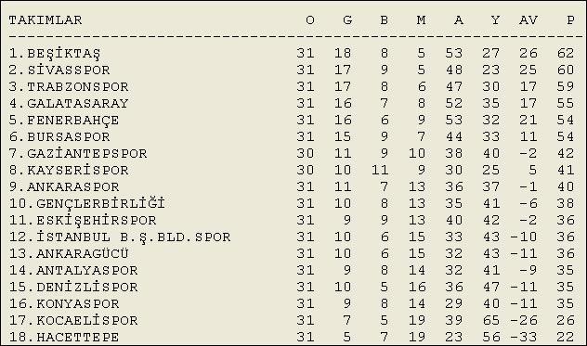
Task: Click İSTANBUL B.Ş.BLD.SPOR team name
Action: [133, 237]
